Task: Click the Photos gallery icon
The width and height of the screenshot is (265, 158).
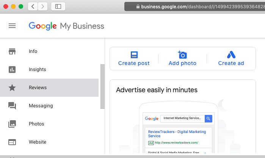Action: [x=12, y=124]
